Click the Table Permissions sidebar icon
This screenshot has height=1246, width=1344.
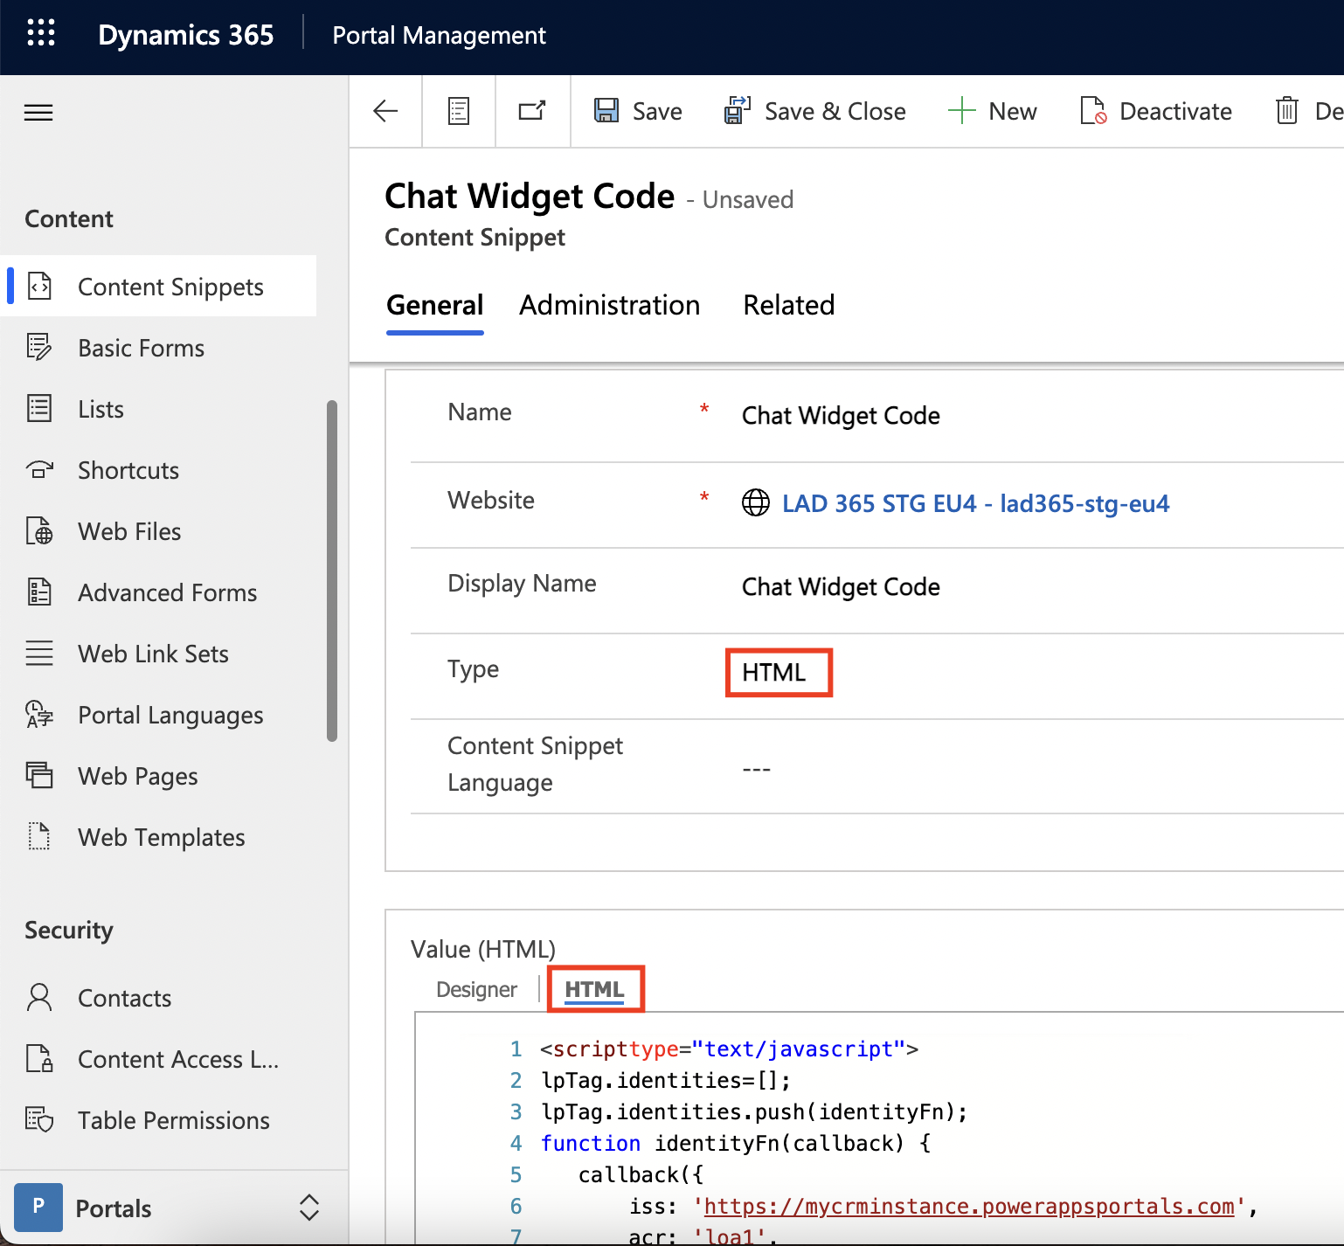(39, 1119)
